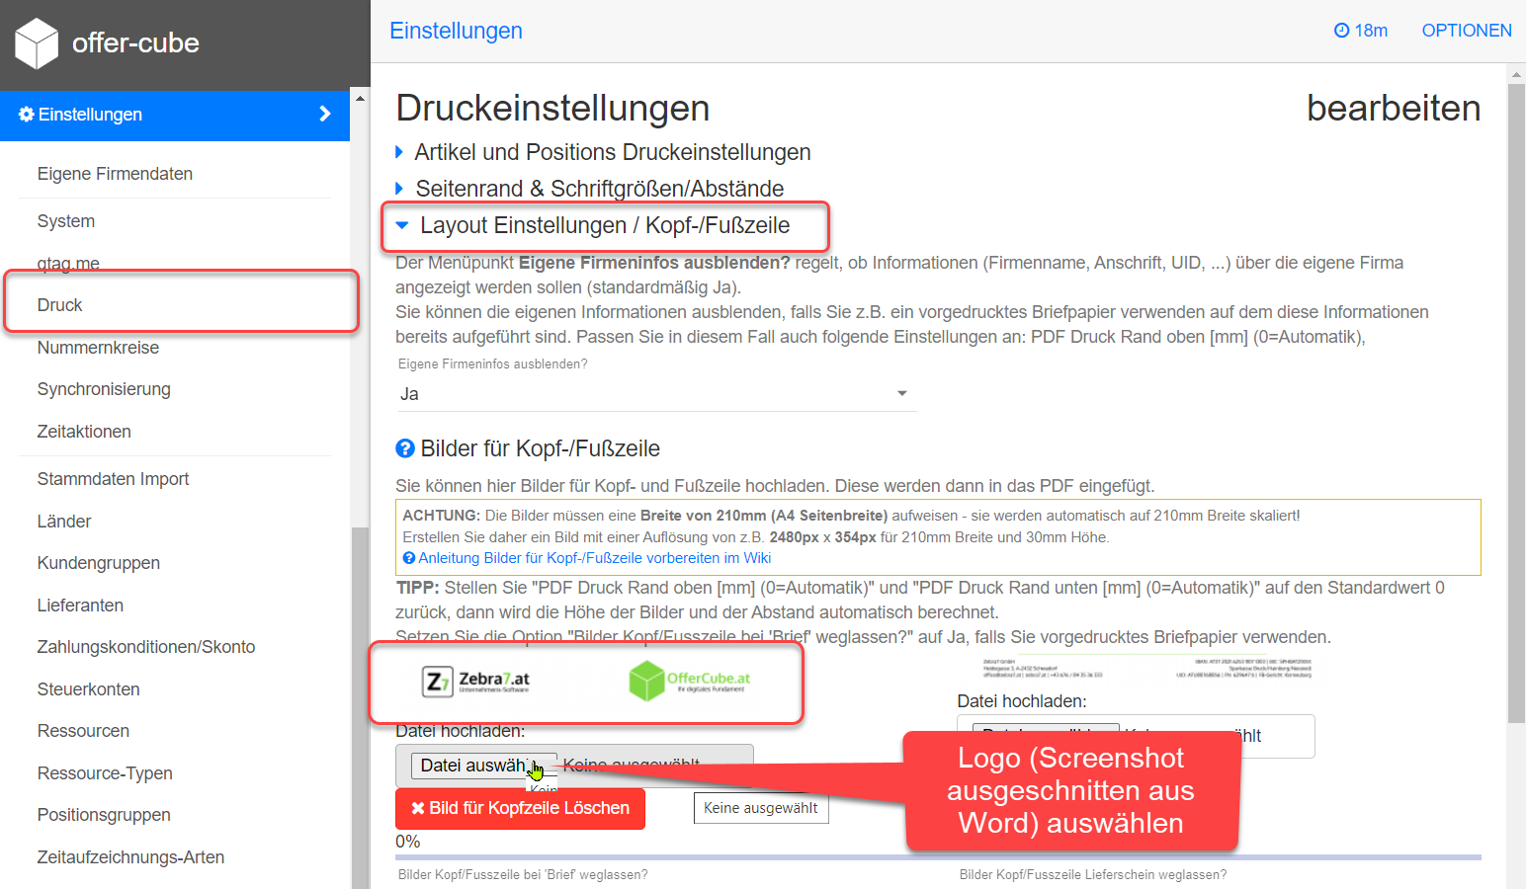
Task: Click the Einstellungen gear icon in sidebar
Action: coord(27,115)
